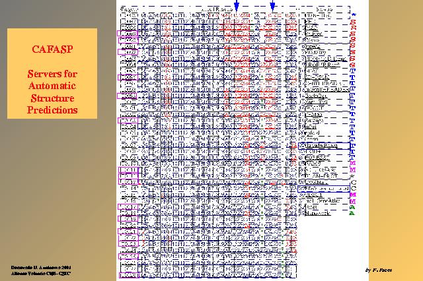
Task: Select the Targets column header
Action: (x=130, y=10)
